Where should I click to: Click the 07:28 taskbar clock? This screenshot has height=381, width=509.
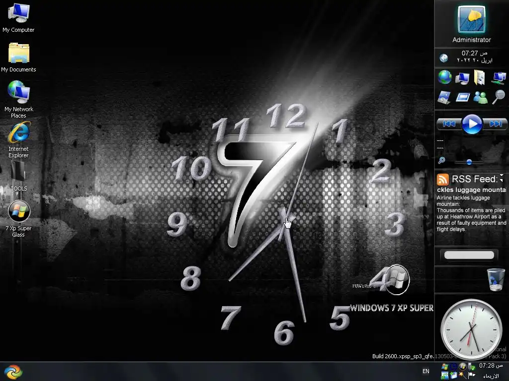tap(491, 366)
